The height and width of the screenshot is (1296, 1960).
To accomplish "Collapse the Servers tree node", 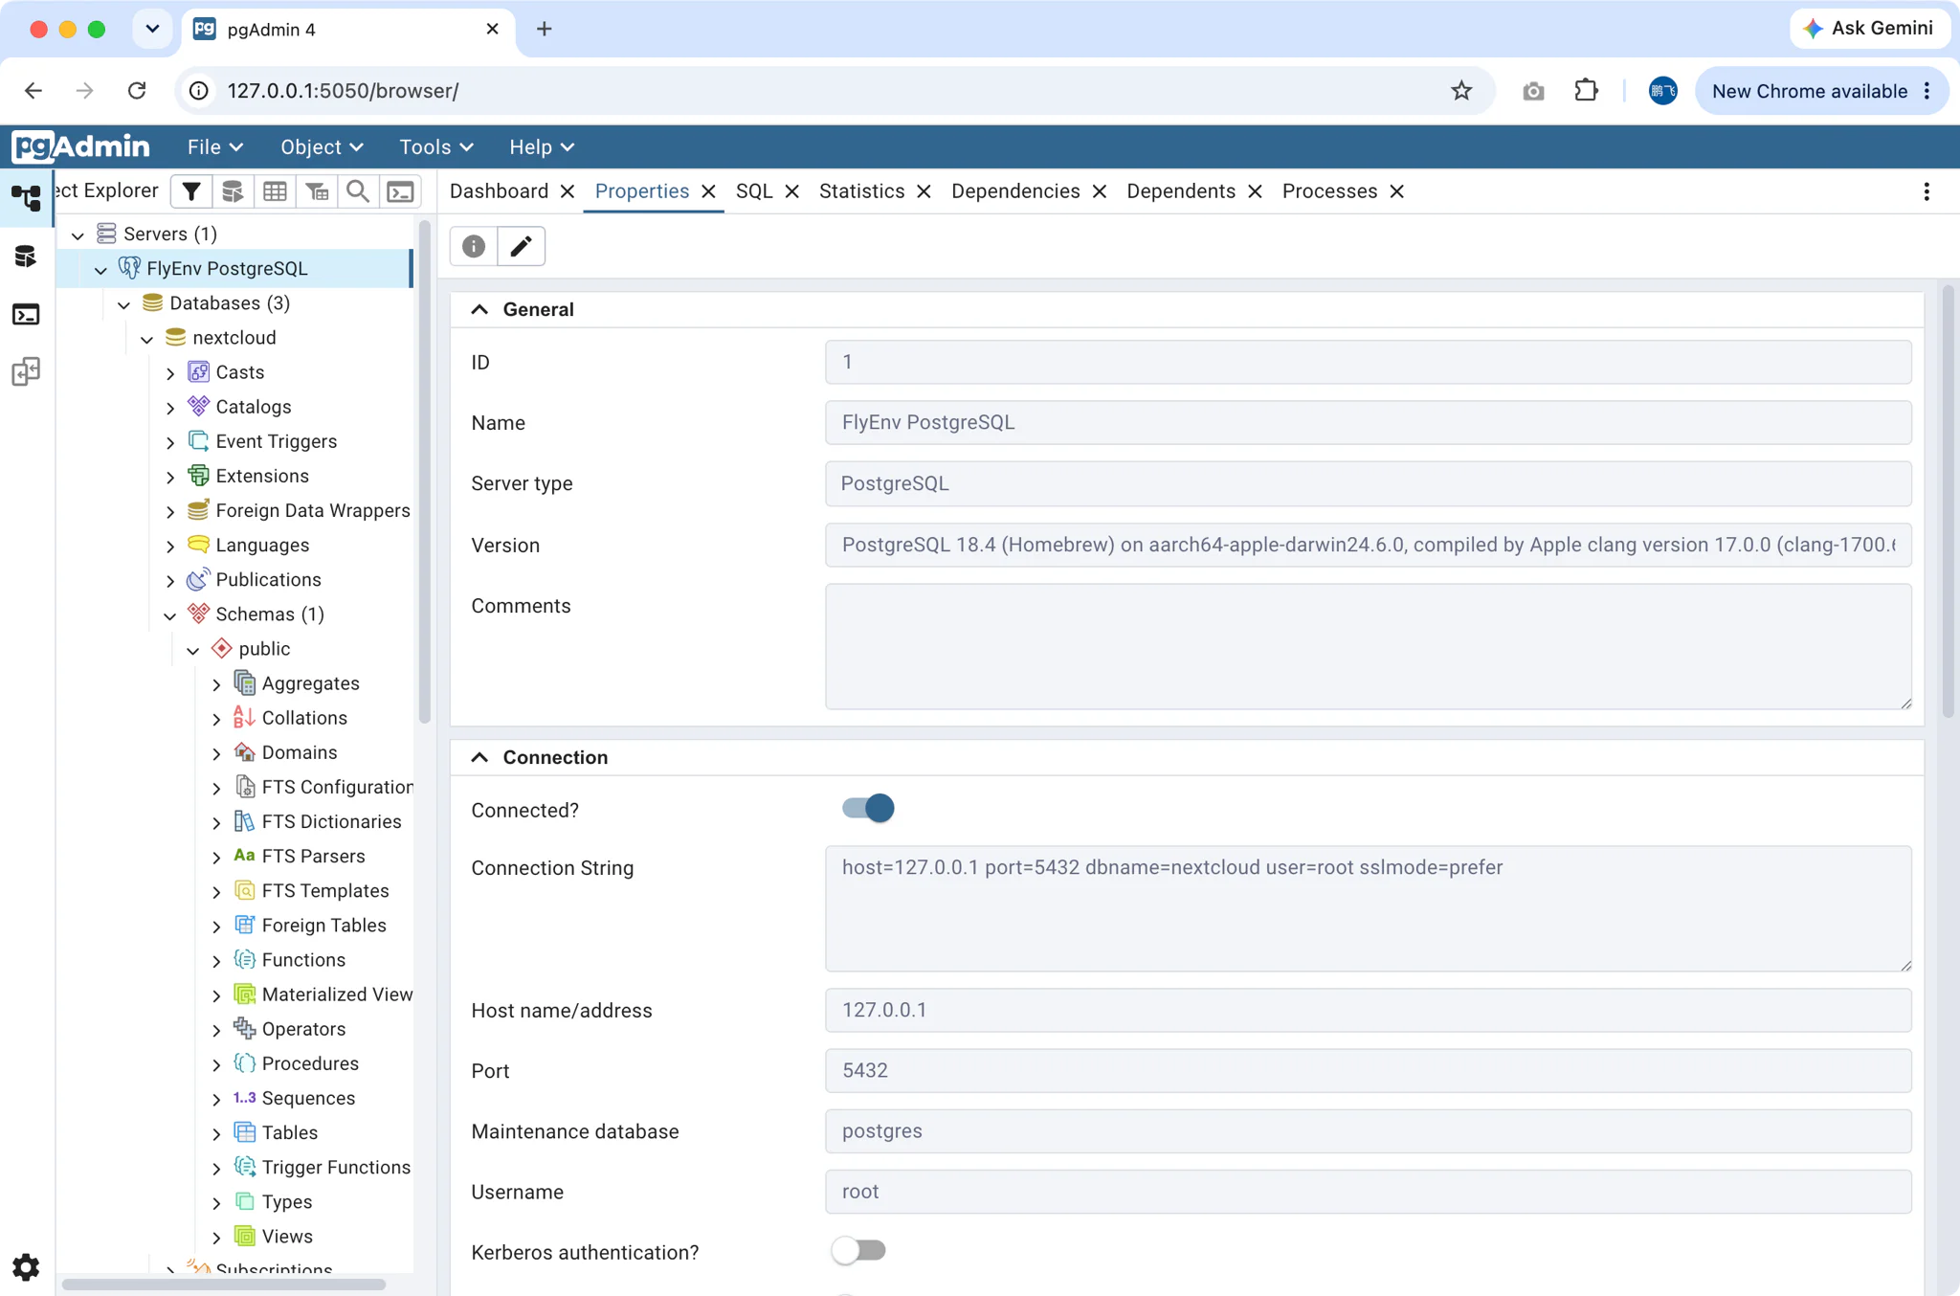I will click(78, 235).
